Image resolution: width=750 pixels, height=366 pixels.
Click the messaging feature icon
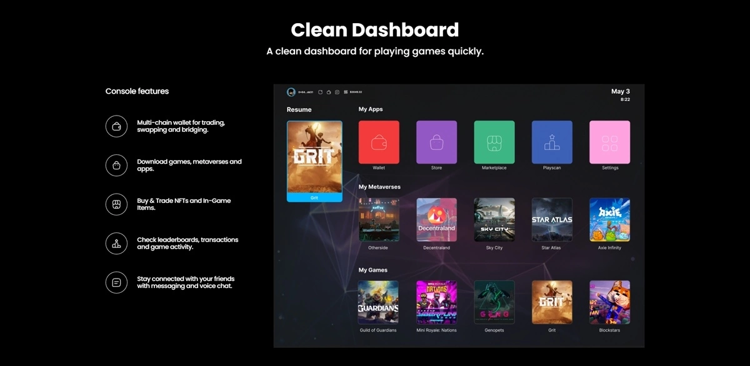pyautogui.click(x=116, y=282)
